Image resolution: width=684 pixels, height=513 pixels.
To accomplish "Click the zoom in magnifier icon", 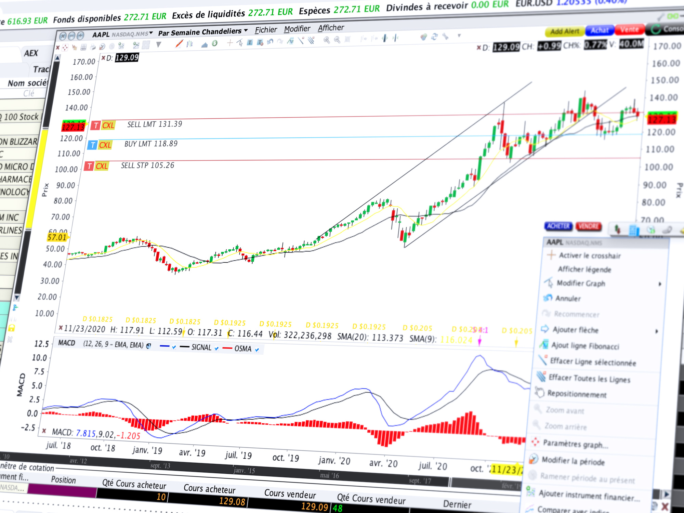I will (x=327, y=40).
